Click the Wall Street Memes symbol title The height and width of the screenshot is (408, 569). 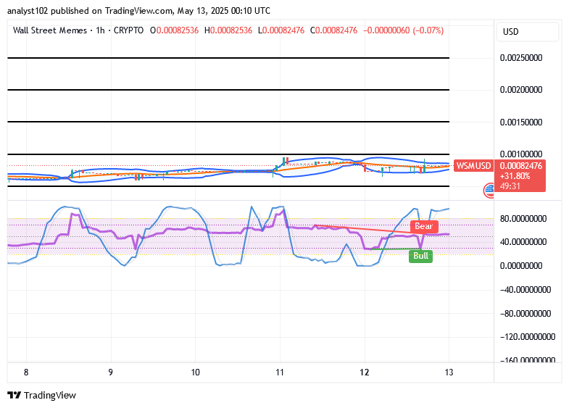[x=50, y=30]
